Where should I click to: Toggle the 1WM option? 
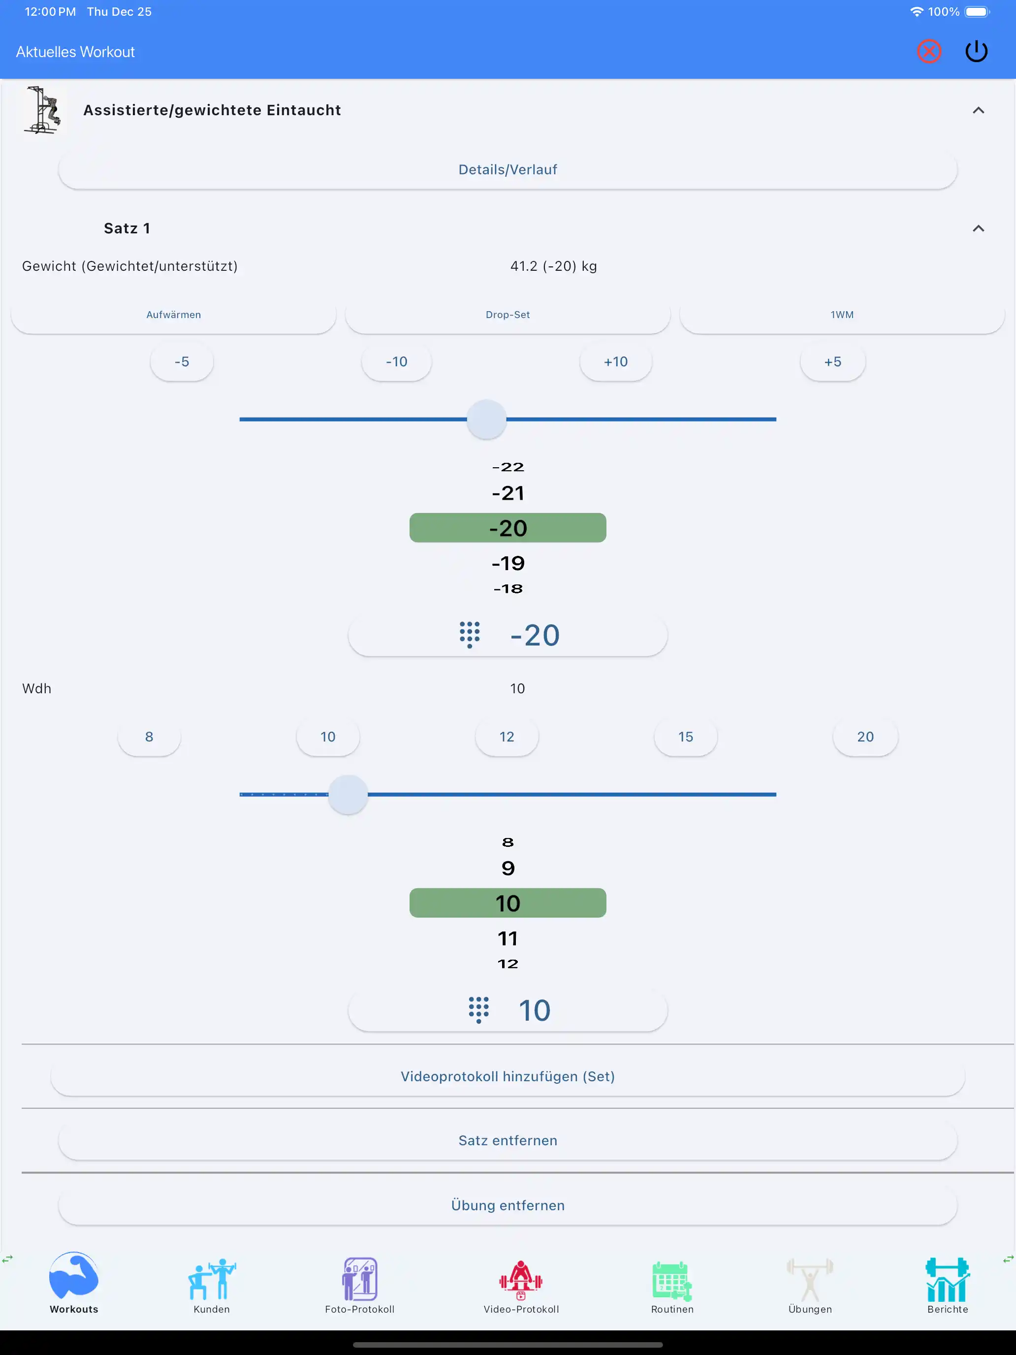[x=841, y=315]
